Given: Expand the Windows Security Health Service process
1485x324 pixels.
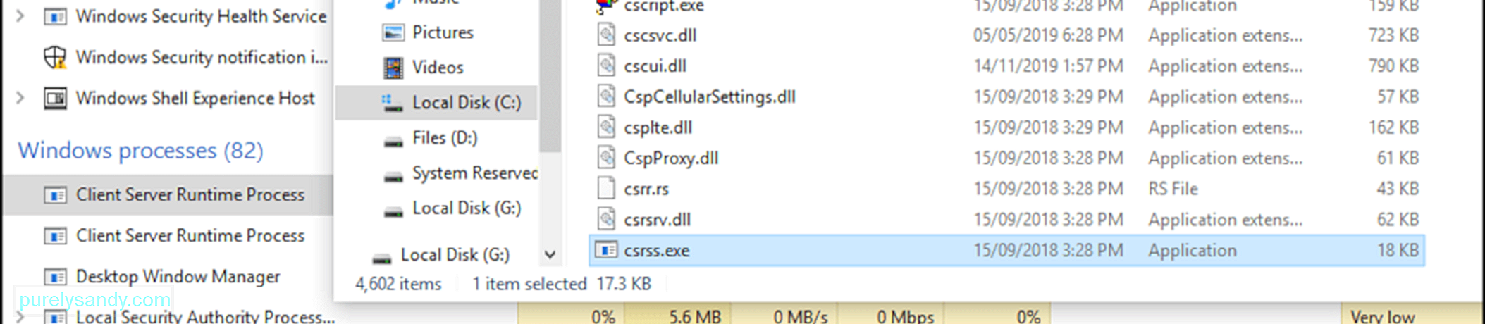Looking at the screenshot, I should tap(20, 15).
